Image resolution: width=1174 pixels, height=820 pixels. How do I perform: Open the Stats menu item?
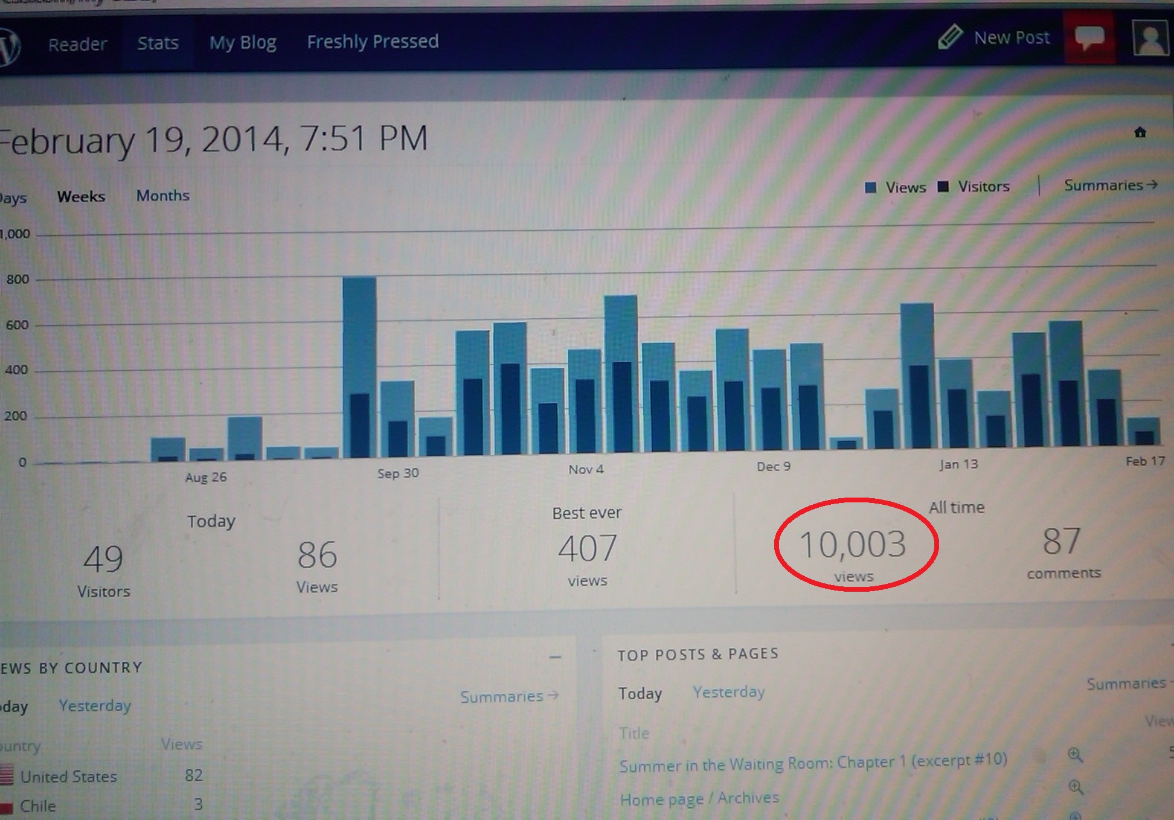point(158,43)
